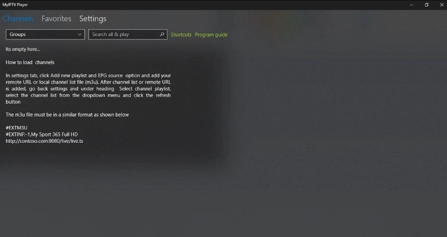Click the magnifier search icon

pyautogui.click(x=162, y=34)
